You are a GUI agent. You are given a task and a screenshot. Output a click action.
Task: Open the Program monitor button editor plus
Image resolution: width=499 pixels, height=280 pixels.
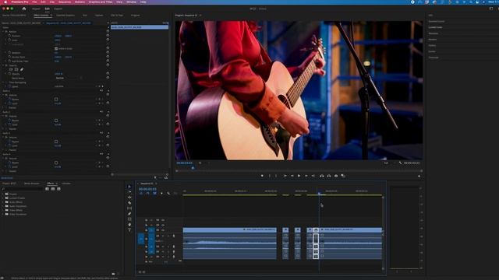[x=419, y=176]
